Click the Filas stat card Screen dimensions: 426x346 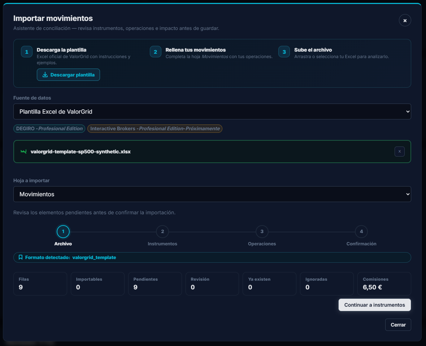click(x=40, y=284)
